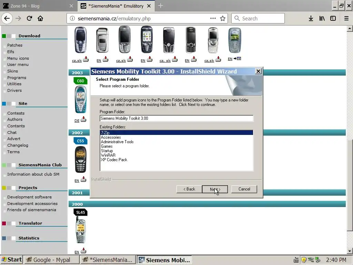
Task: Switch to the Zone 94 - Blog tab
Action: (x=38, y=6)
